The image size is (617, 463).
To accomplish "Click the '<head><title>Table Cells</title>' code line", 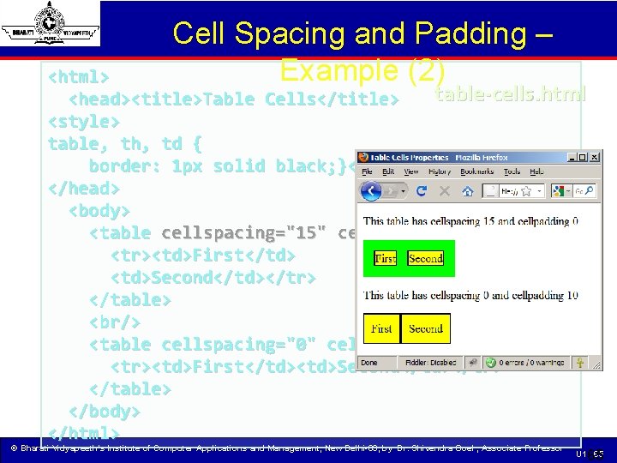I will click(234, 99).
